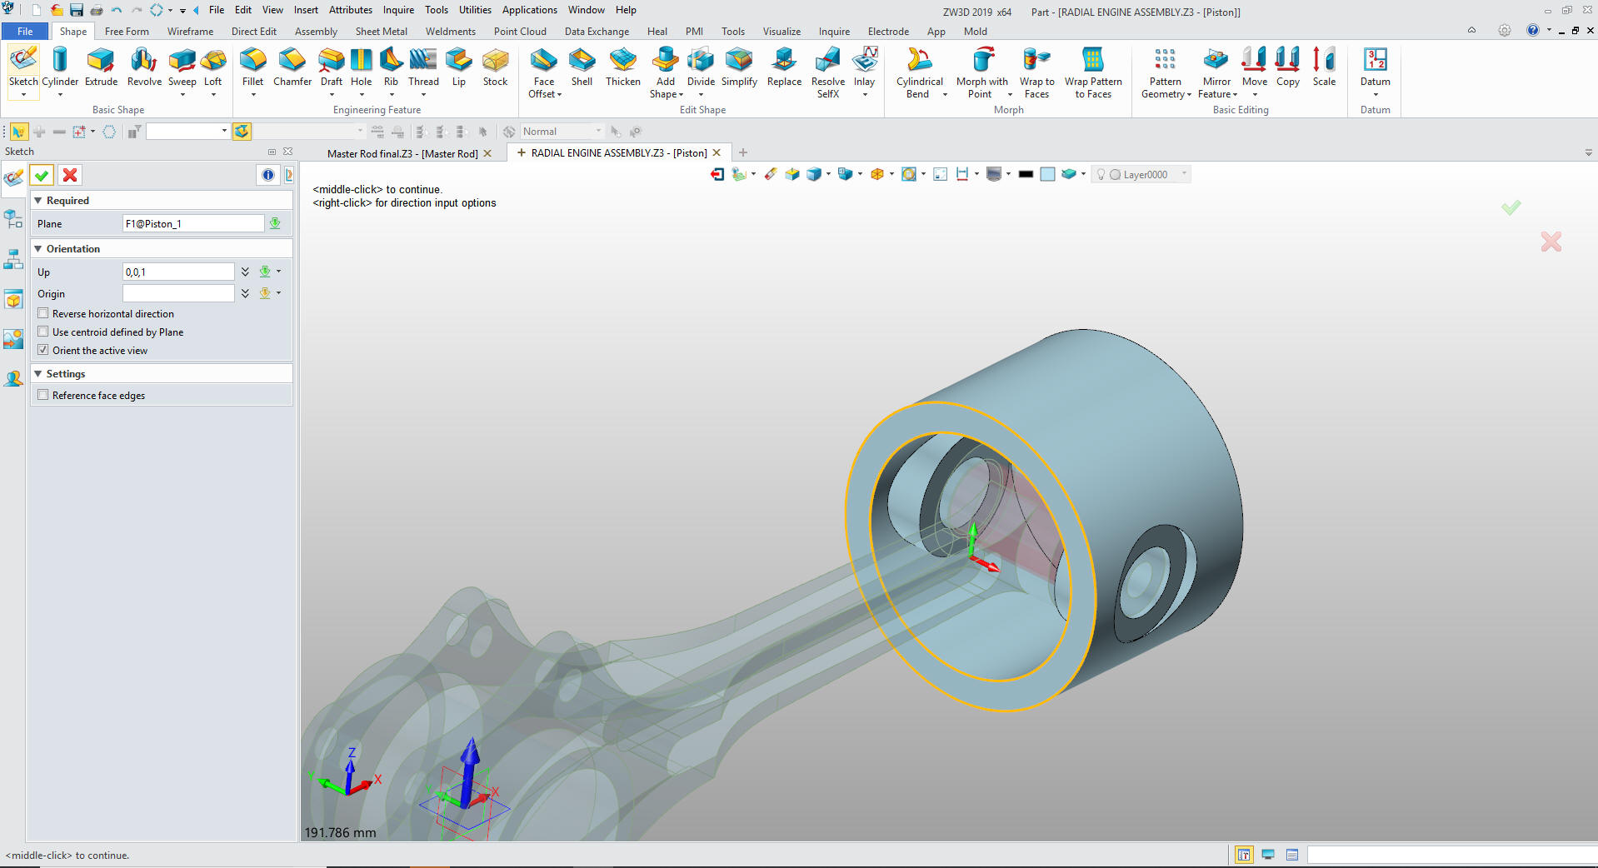
Task: Collapse the Orientation section
Action: [38, 249]
